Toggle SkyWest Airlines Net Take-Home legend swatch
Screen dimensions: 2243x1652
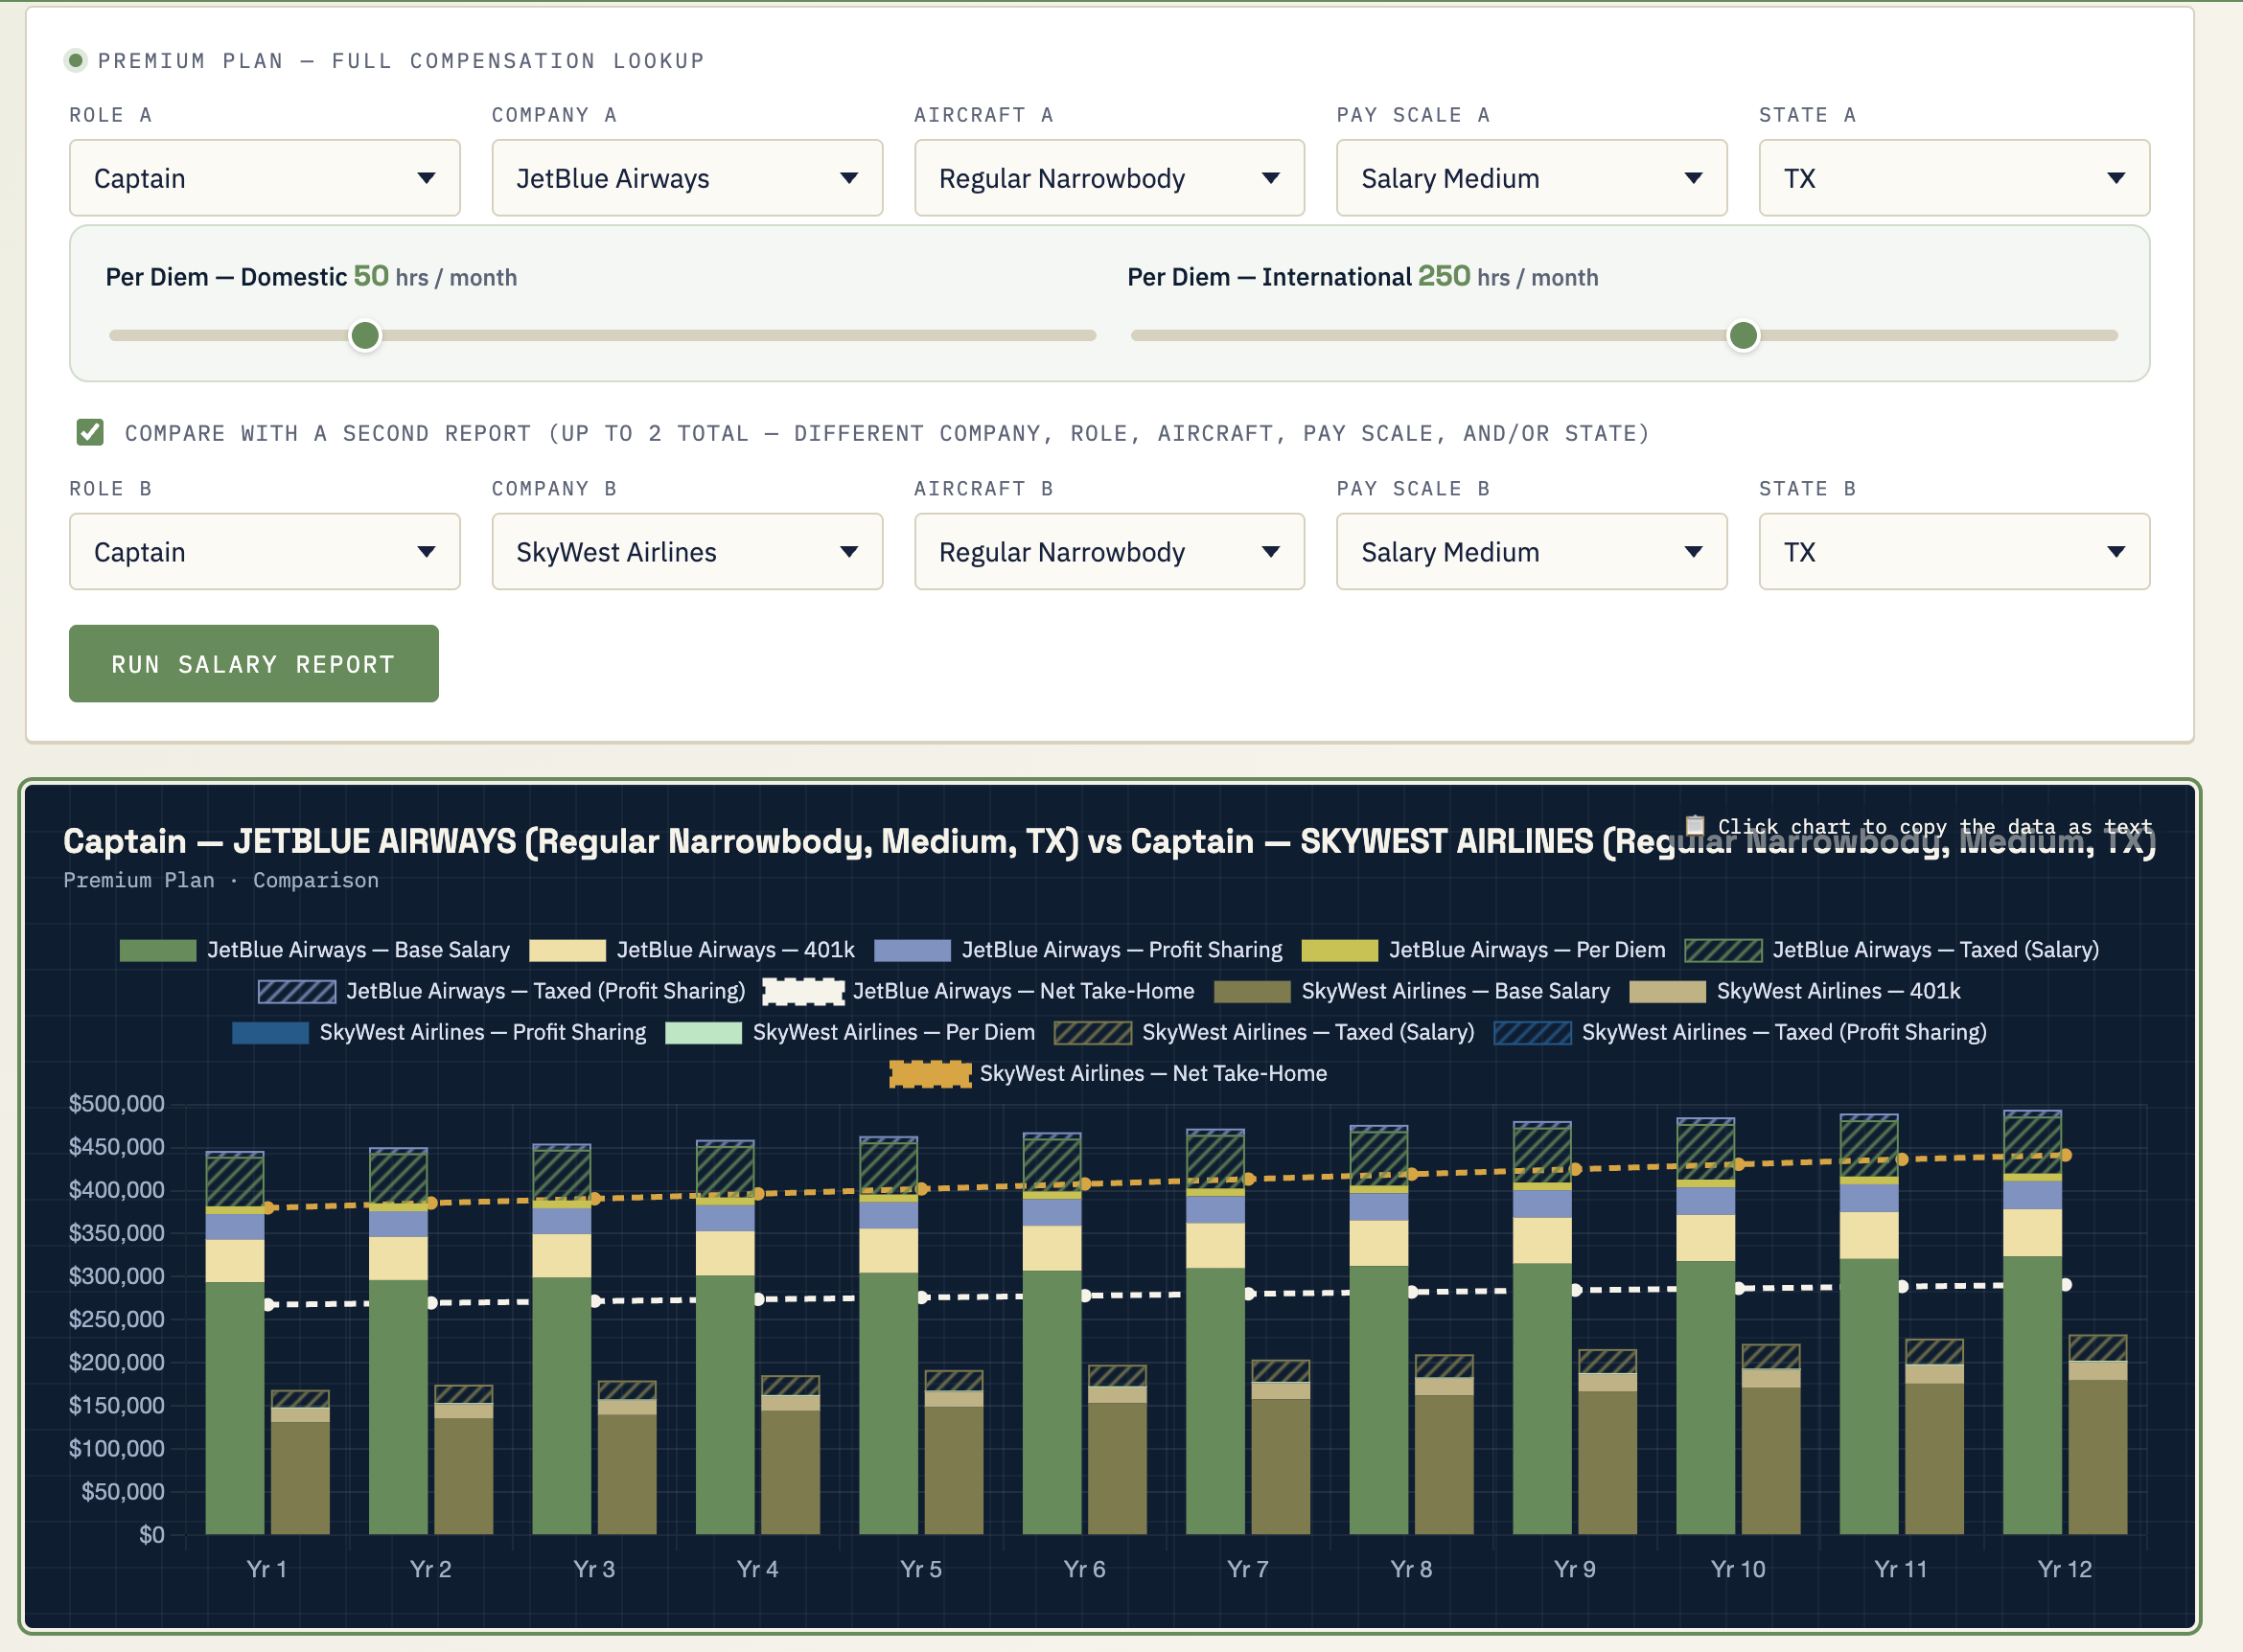(930, 1073)
